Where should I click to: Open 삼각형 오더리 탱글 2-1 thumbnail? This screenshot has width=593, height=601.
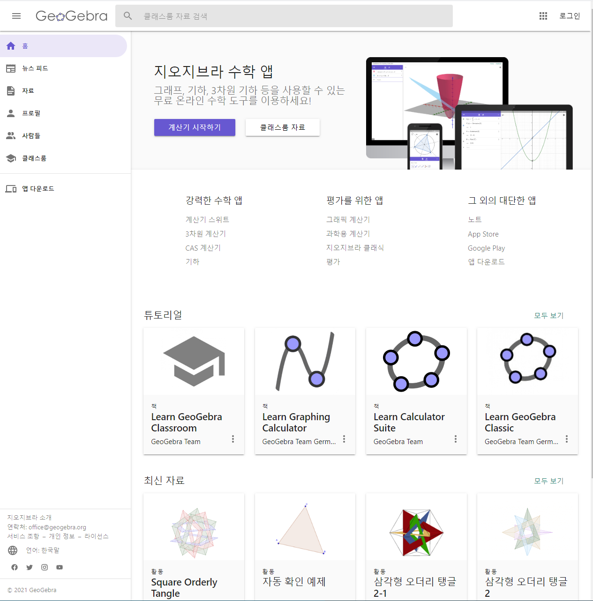tap(416, 527)
